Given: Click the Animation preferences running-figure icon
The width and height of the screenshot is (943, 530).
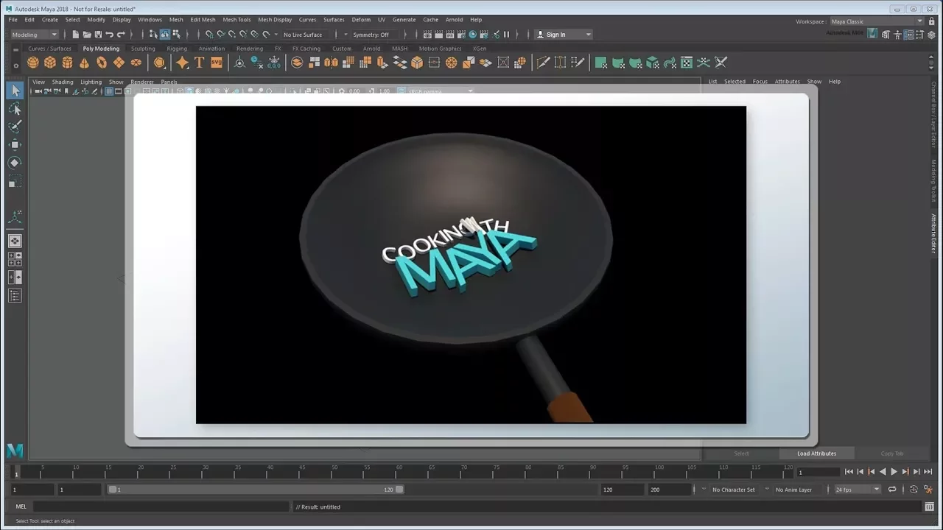Looking at the screenshot, I should point(928,490).
